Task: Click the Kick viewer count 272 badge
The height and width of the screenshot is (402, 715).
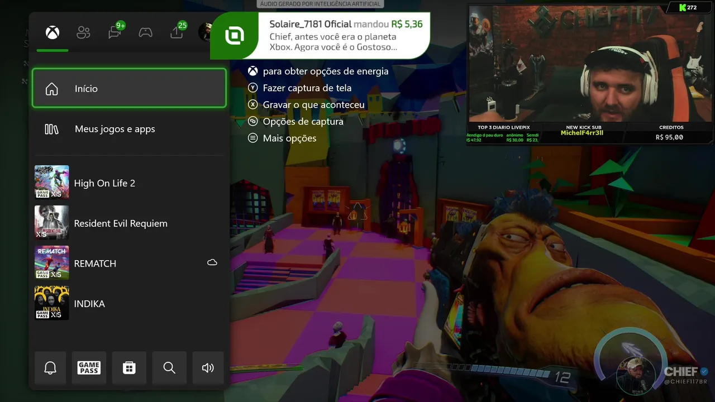Action: click(x=688, y=7)
